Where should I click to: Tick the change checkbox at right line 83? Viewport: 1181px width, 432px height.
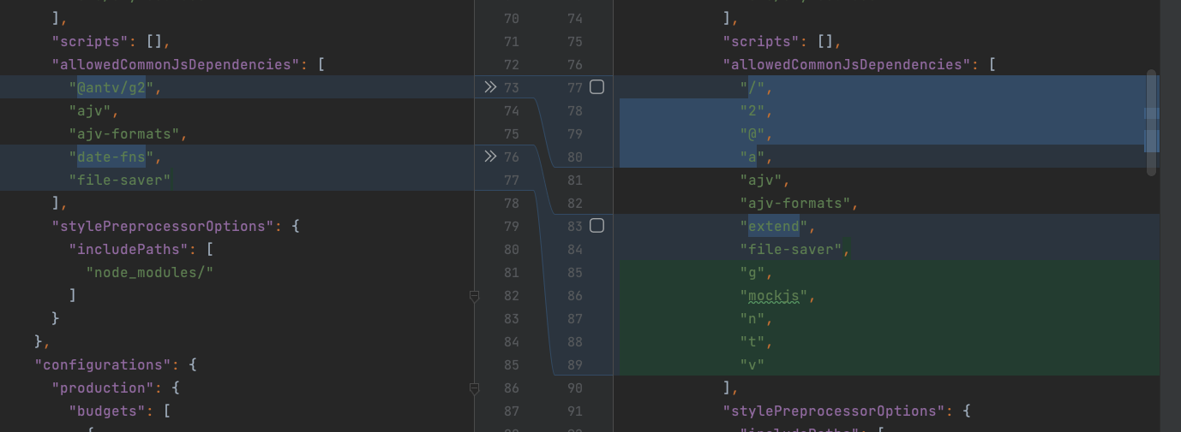[x=596, y=226]
